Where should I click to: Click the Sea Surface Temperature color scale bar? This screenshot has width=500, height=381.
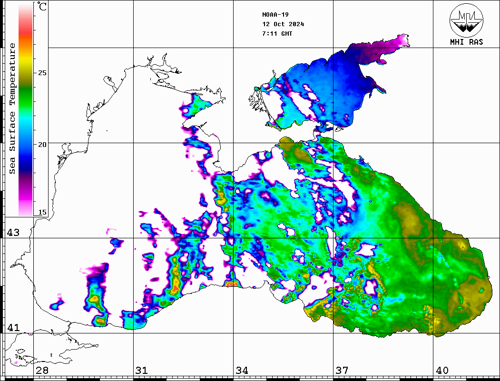pyautogui.click(x=26, y=110)
